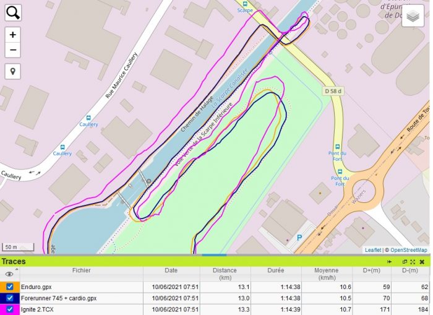Open the map layers selector
The width and height of the screenshot is (433, 315).
(413, 17)
